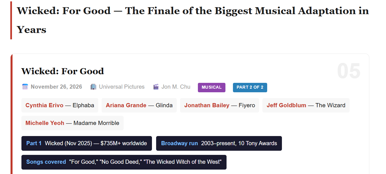This screenshot has width=386, height=174.
Task: Click the Part 1 info pill
Action: coord(87,143)
